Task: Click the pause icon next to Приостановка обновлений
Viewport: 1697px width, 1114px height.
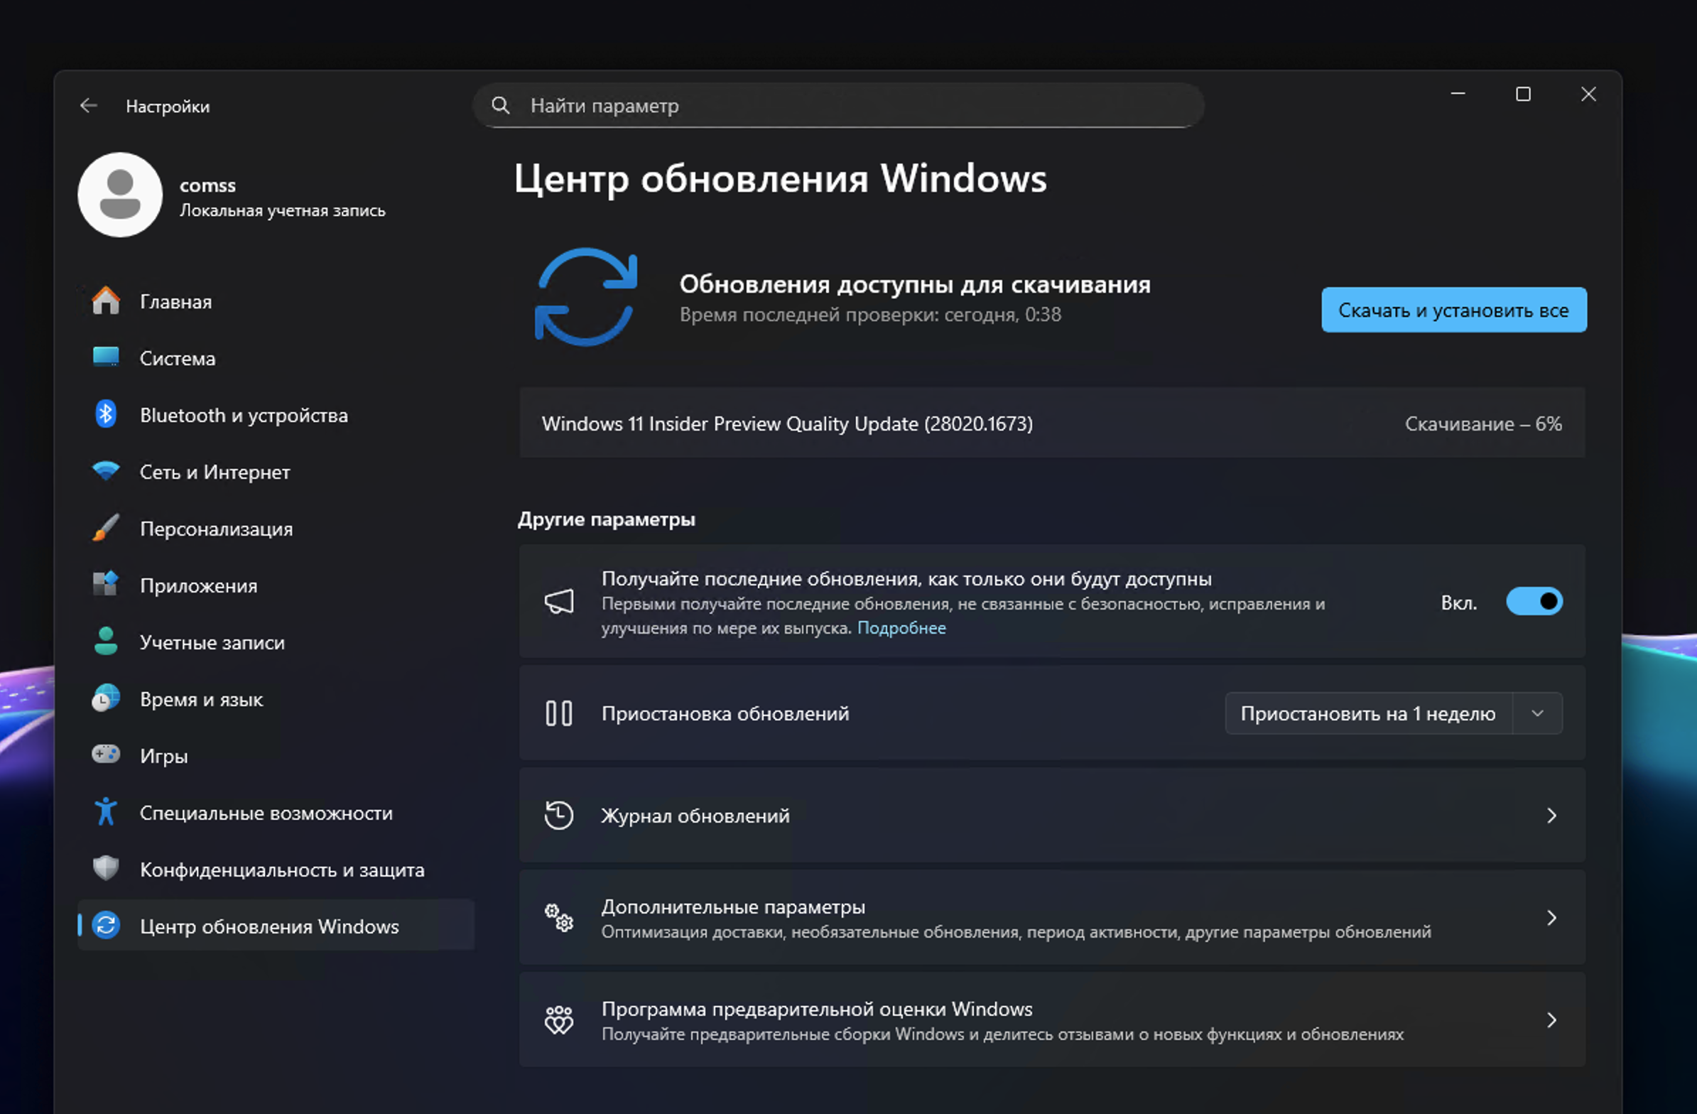Action: tap(559, 713)
